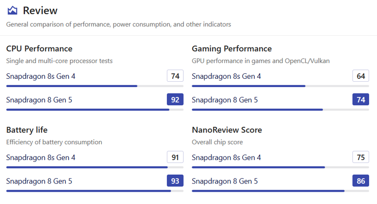Screen dimensions: 377x204
Task: Select the Gaming Performance heading
Action: [232, 48]
